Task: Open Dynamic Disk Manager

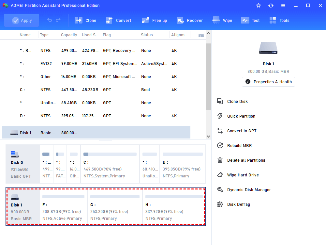Action: coord(244,189)
